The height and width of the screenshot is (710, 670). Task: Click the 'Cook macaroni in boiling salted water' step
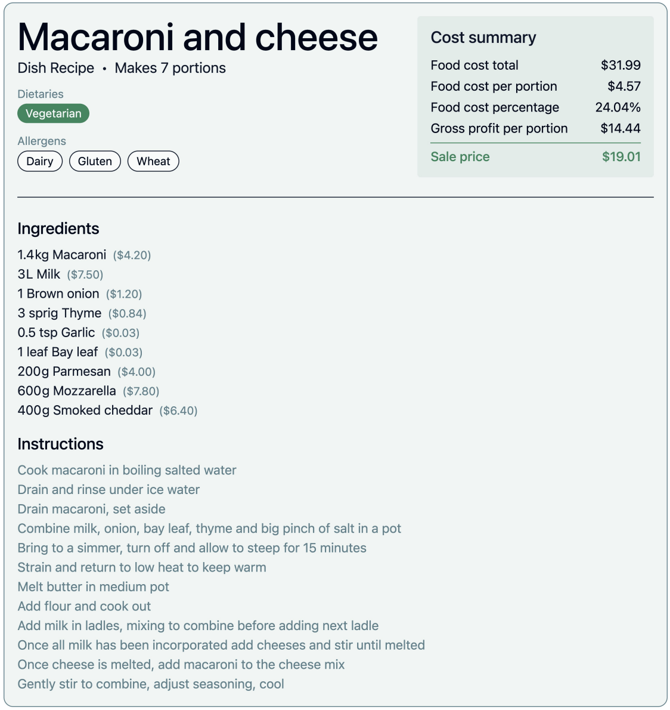127,470
